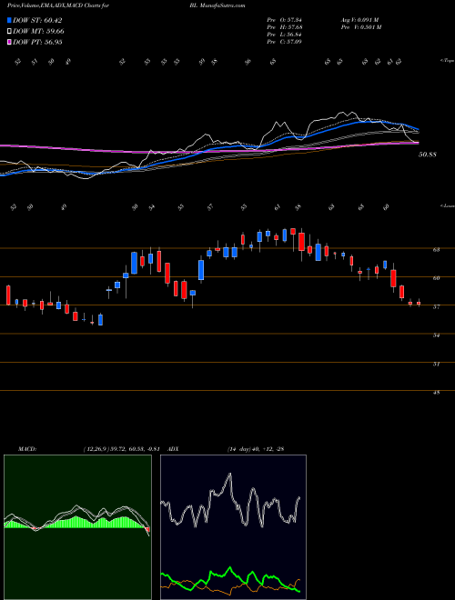This screenshot has width=455, height=600.
Task: Click inside the green MACD histogram chart
Action: [x=77, y=527]
